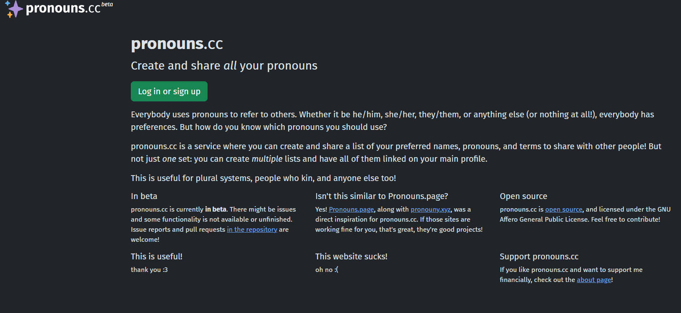Open the pronouns.cc brand text in navbar

tap(63, 8)
